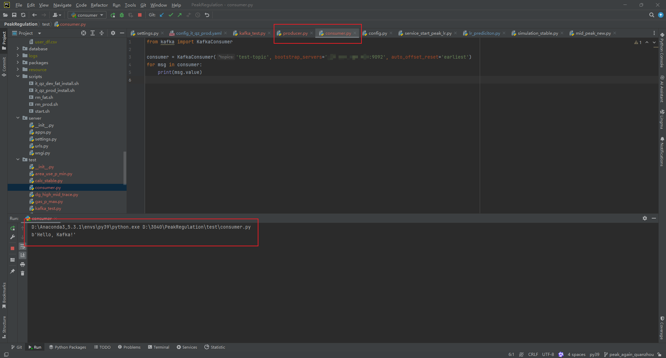Collapse the test folder
The image size is (666, 358).
tap(18, 160)
